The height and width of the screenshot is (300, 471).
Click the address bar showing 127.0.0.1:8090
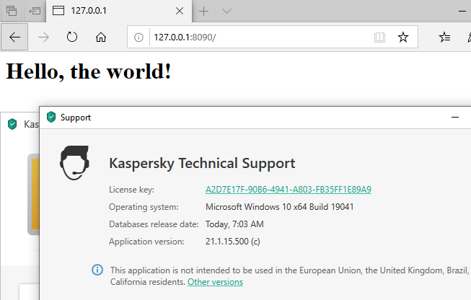coord(252,37)
